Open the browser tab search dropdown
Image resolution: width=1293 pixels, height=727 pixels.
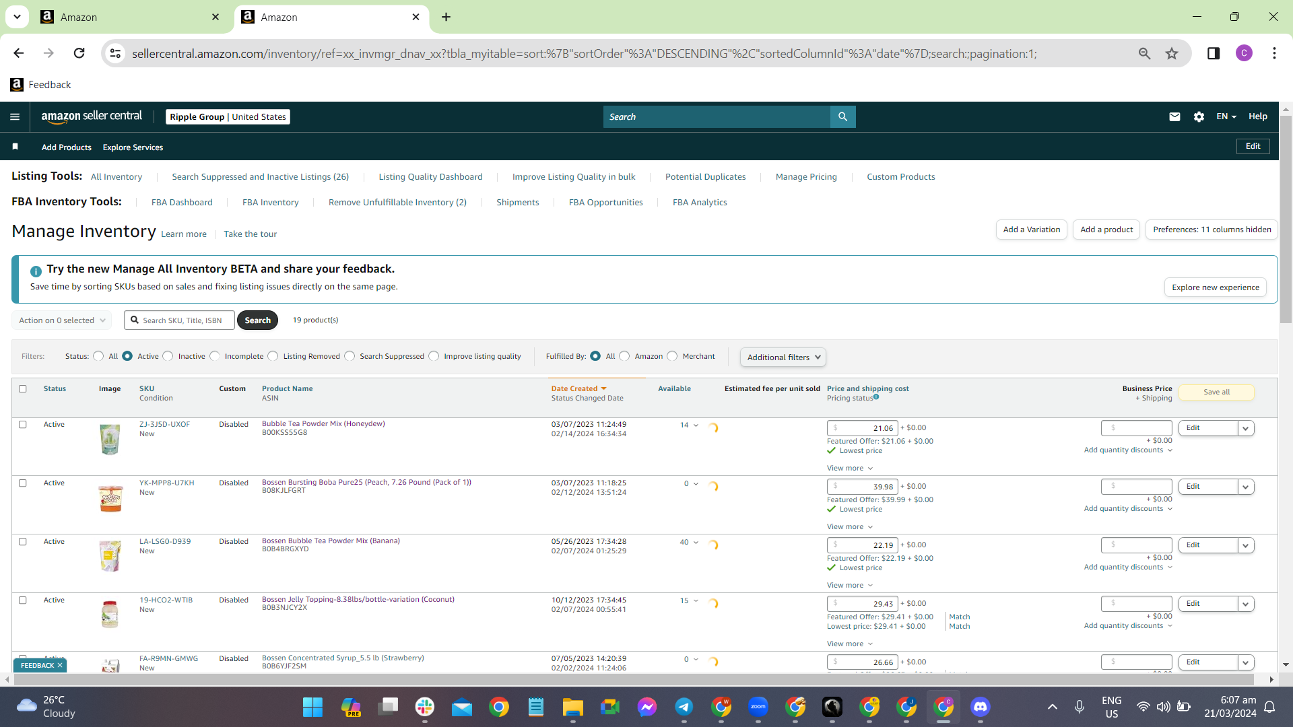18,17
